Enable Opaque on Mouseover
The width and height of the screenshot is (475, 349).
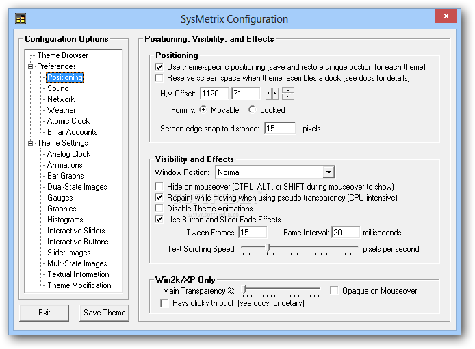click(x=334, y=291)
